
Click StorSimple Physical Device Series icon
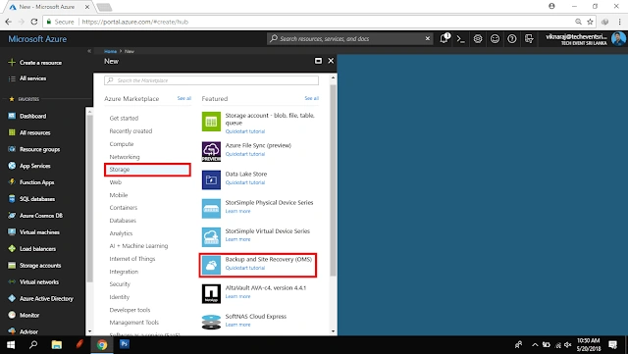pos(211,209)
